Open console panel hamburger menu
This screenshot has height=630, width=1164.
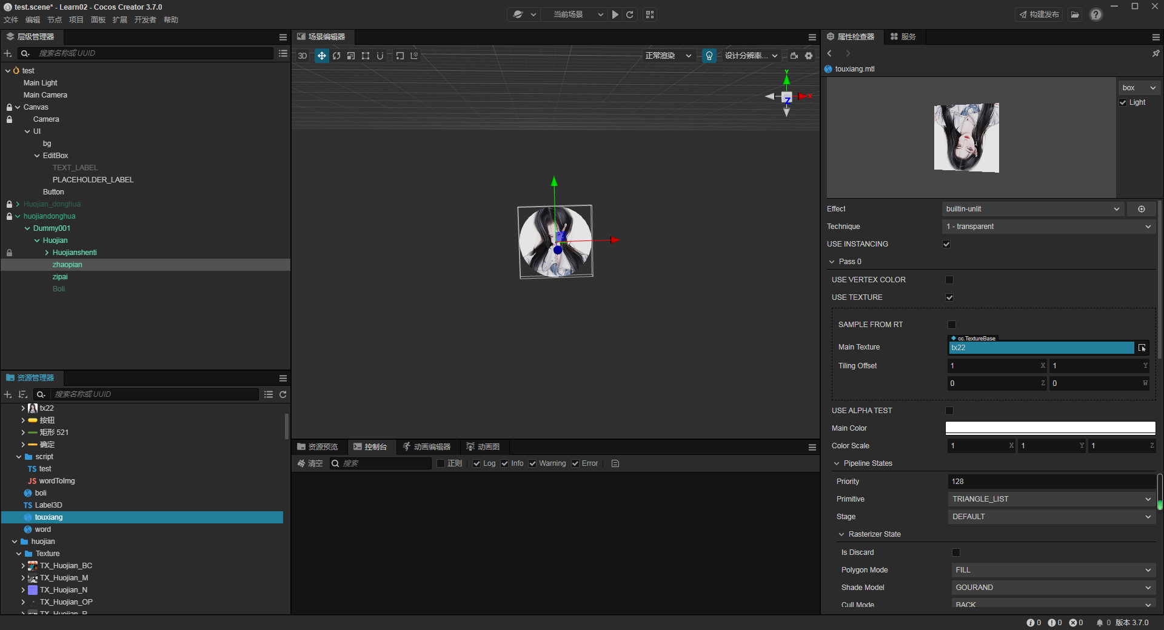pos(812,447)
